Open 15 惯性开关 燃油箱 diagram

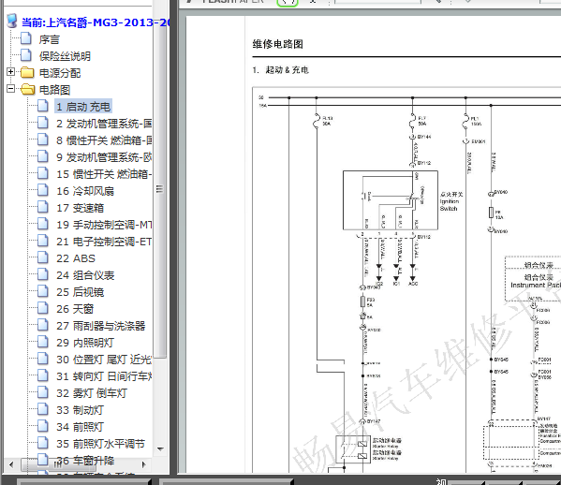pos(104,174)
